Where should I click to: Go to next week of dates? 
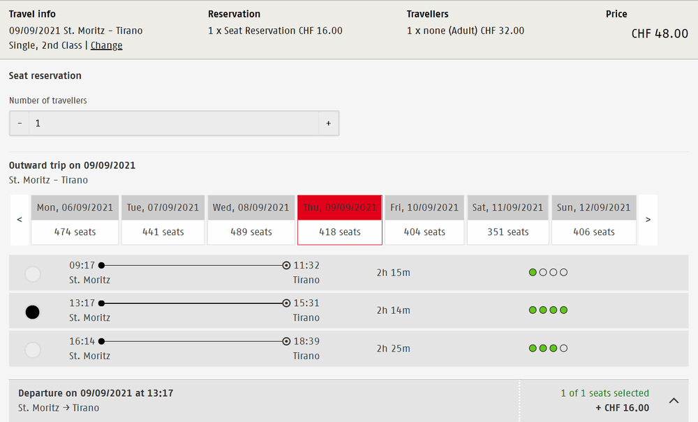648,220
